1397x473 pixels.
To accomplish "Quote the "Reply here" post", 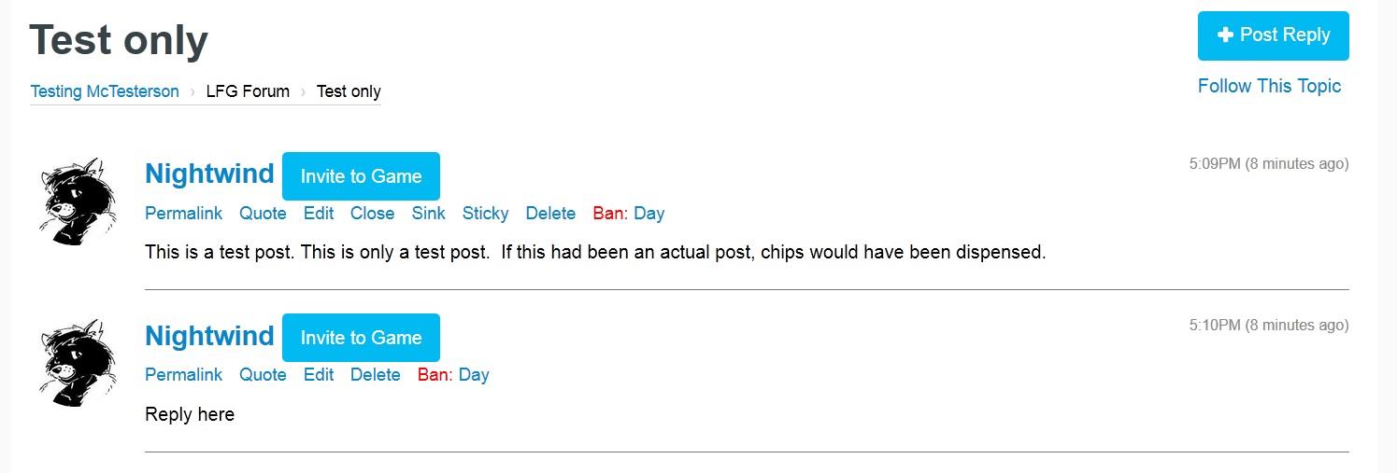I will pyautogui.click(x=263, y=375).
